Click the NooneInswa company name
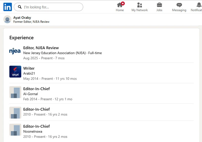 [33, 131]
